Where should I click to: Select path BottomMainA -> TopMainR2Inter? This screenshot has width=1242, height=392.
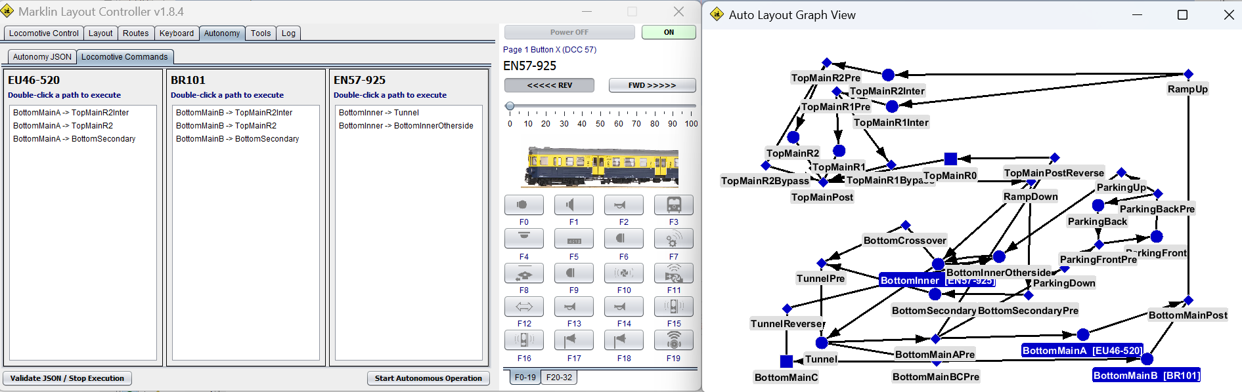click(71, 113)
